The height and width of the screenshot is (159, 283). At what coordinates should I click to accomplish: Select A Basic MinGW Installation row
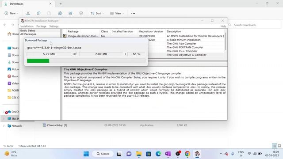pos(184,40)
